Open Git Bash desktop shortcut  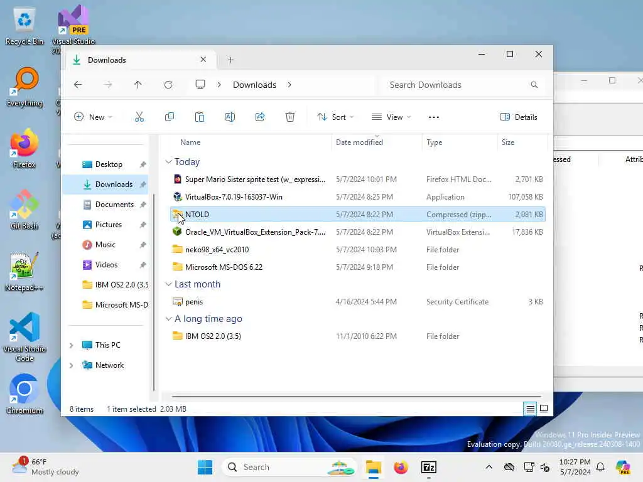pyautogui.click(x=24, y=210)
